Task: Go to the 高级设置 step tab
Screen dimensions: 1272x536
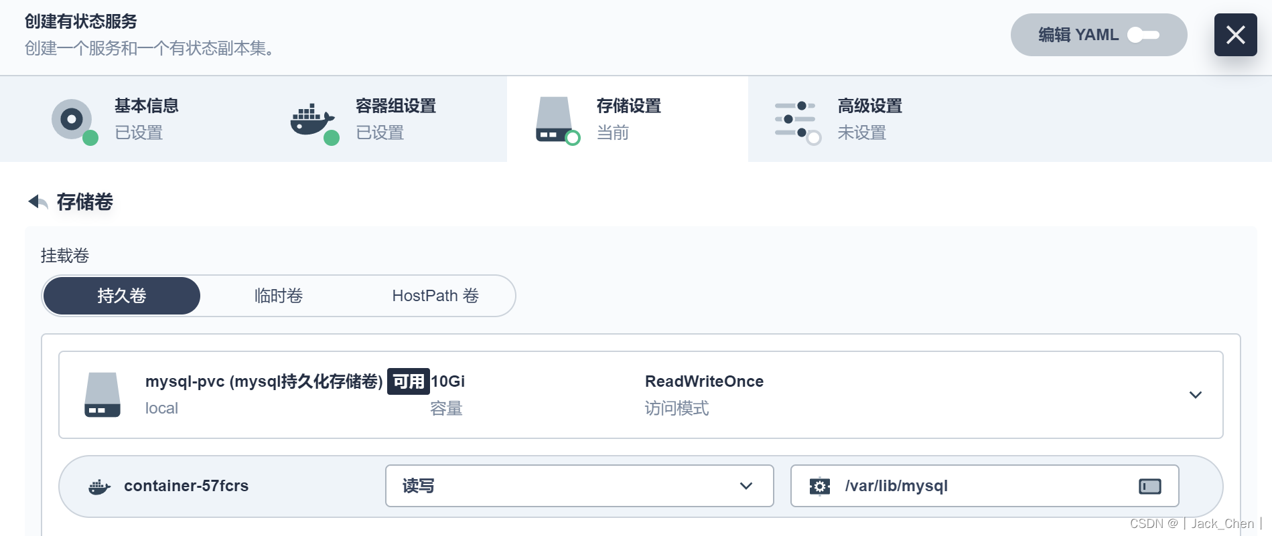Action: (869, 118)
